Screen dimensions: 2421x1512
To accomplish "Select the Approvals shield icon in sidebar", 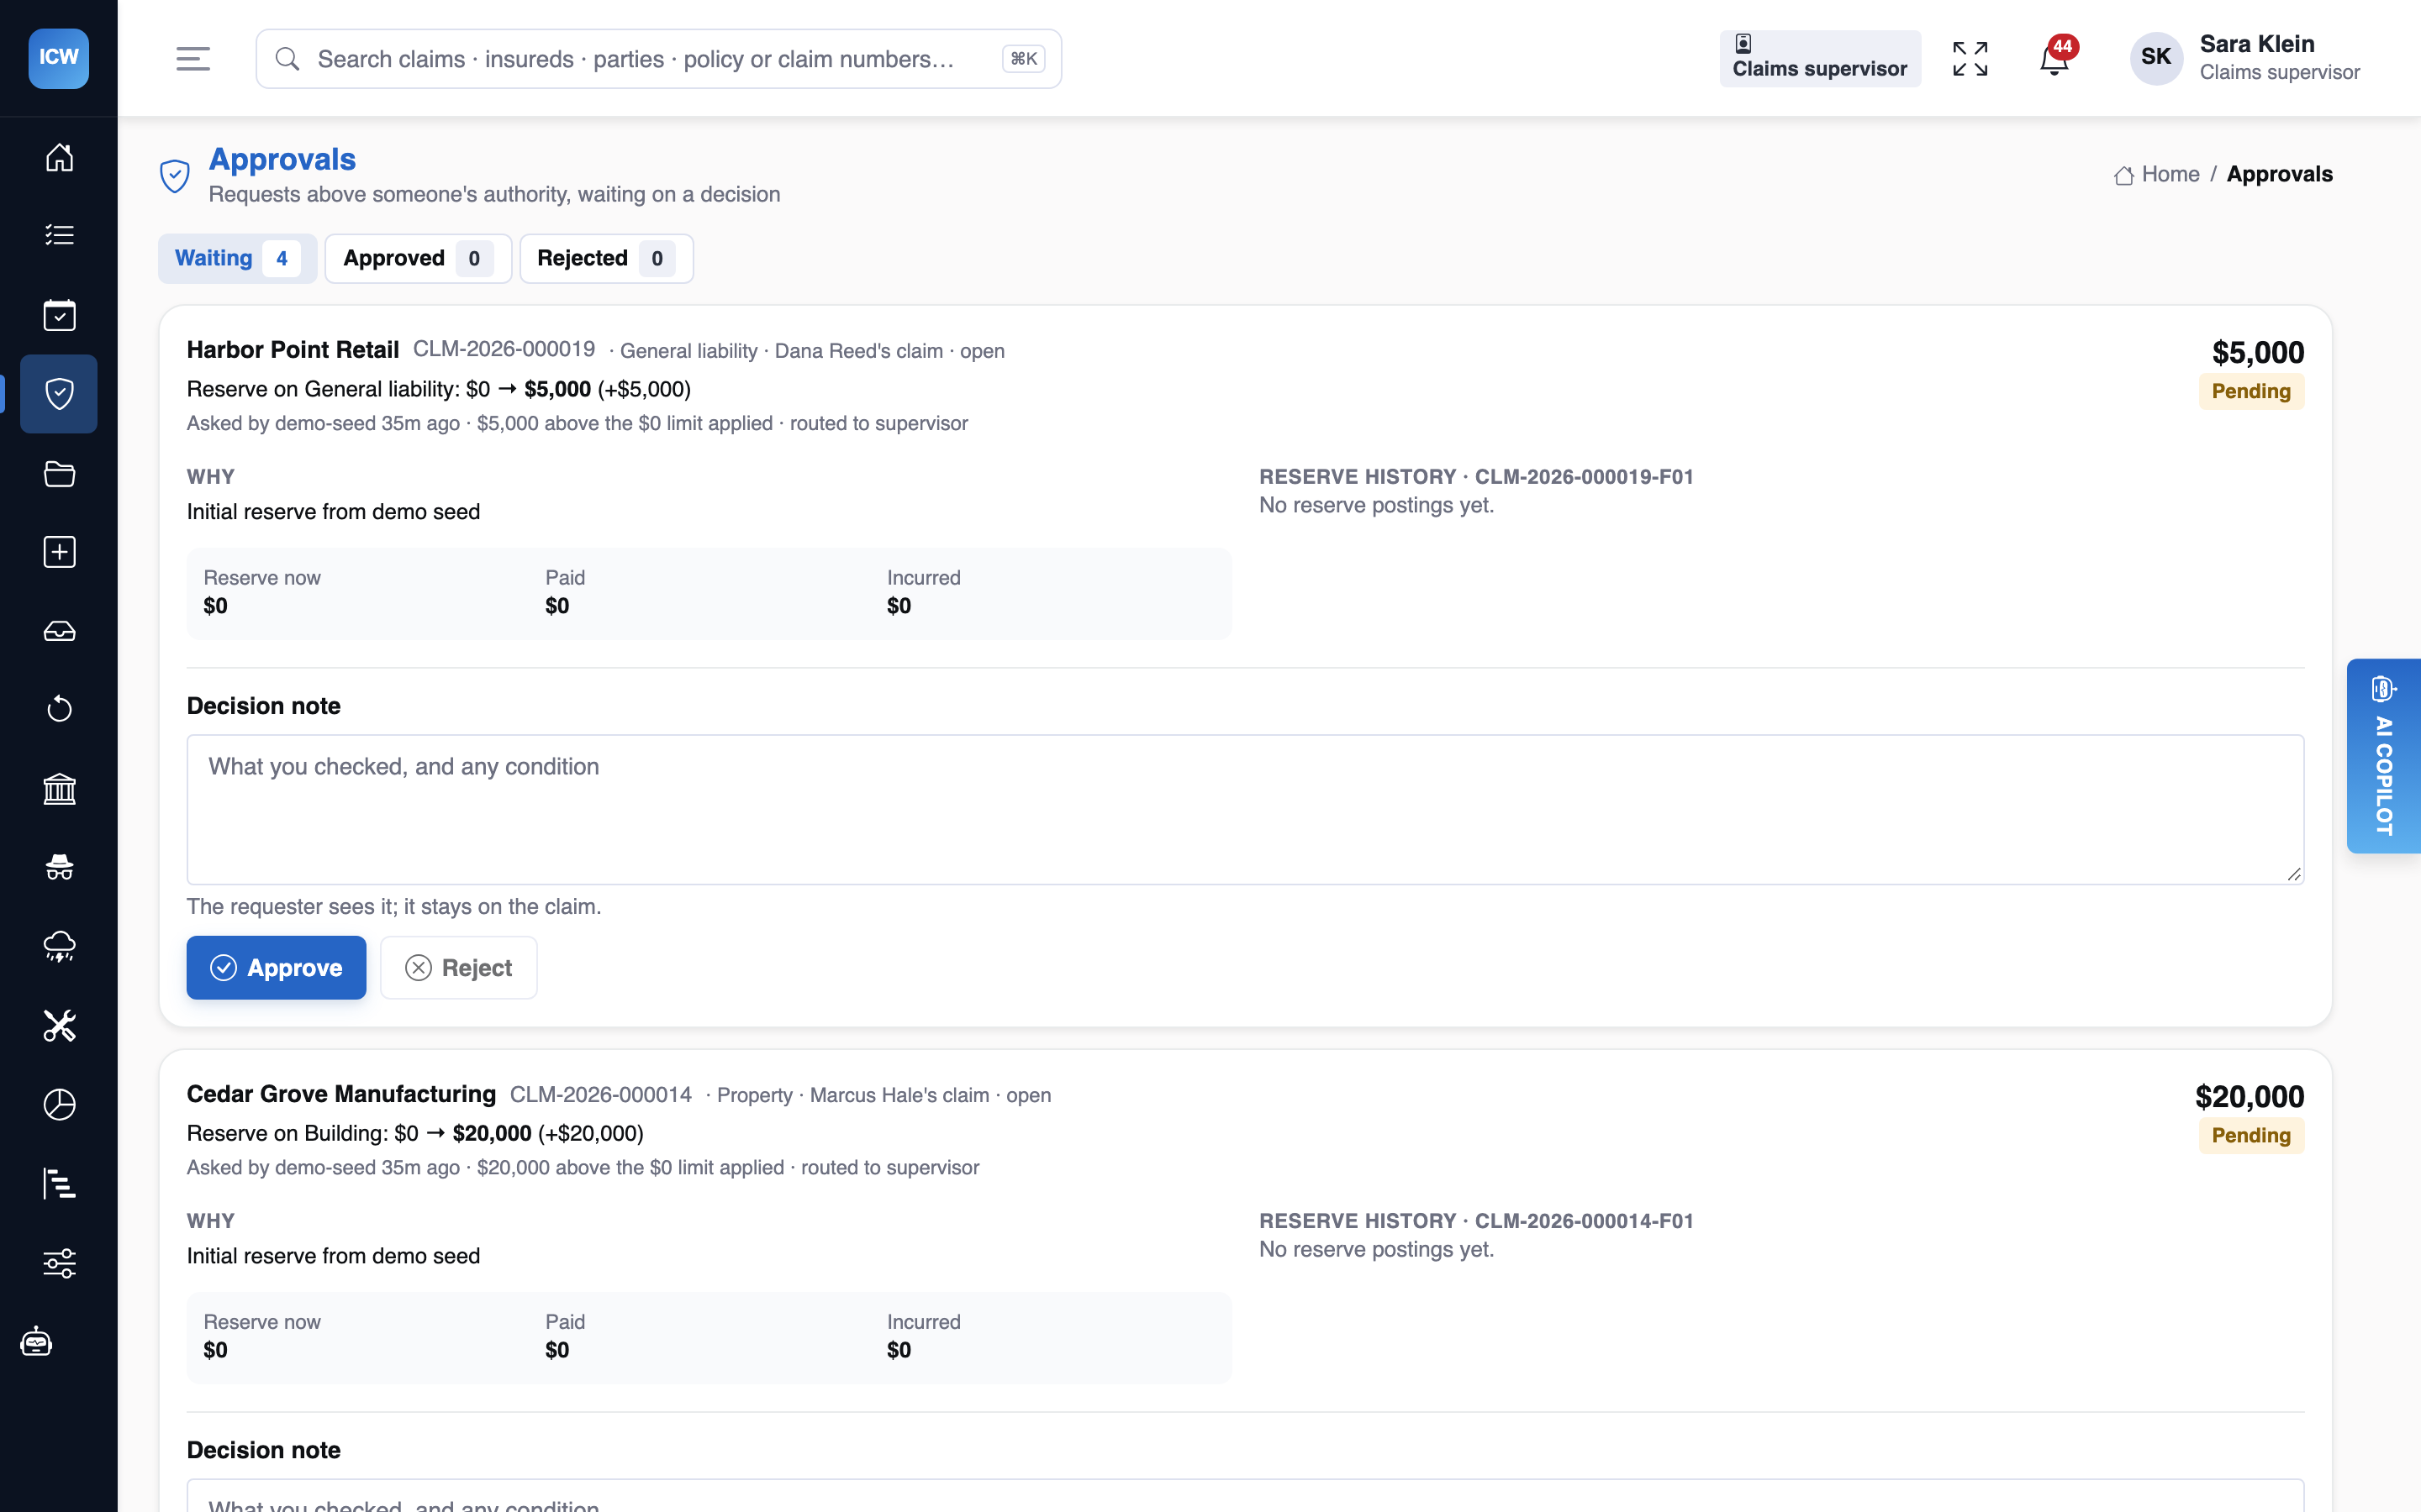I will pyautogui.click(x=59, y=393).
